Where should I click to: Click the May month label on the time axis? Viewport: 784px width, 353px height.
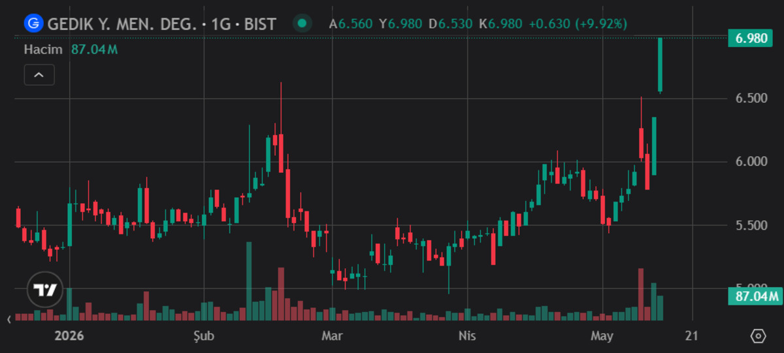click(602, 336)
